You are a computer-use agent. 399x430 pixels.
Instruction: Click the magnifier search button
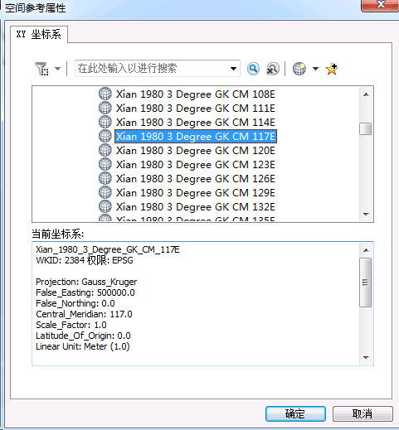[x=253, y=69]
